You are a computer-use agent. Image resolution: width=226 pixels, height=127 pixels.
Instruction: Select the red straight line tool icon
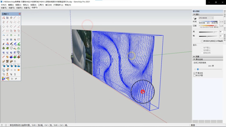pos(15,27)
